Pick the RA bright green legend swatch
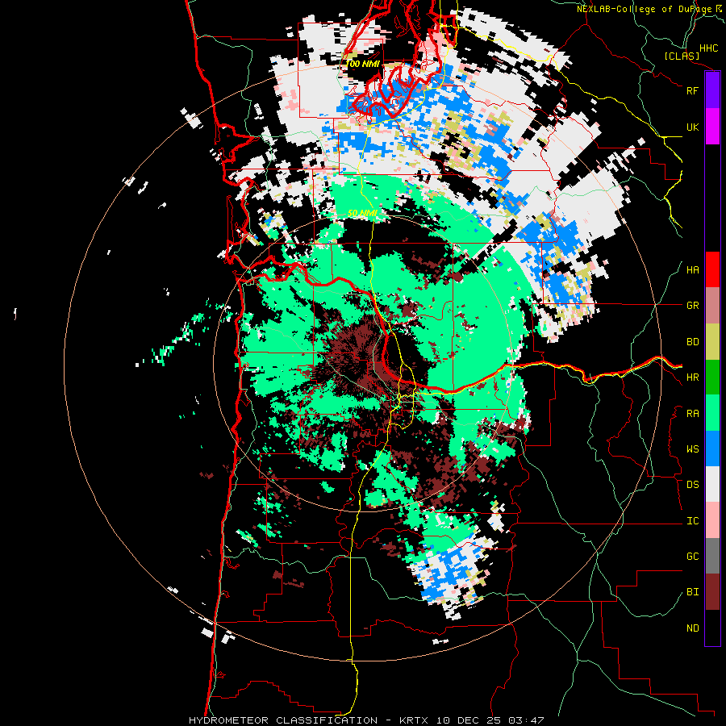The image size is (726, 726). pyautogui.click(x=712, y=413)
